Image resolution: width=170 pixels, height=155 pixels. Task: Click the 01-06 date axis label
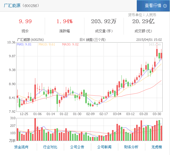pyautogui.click(x=37, y=114)
